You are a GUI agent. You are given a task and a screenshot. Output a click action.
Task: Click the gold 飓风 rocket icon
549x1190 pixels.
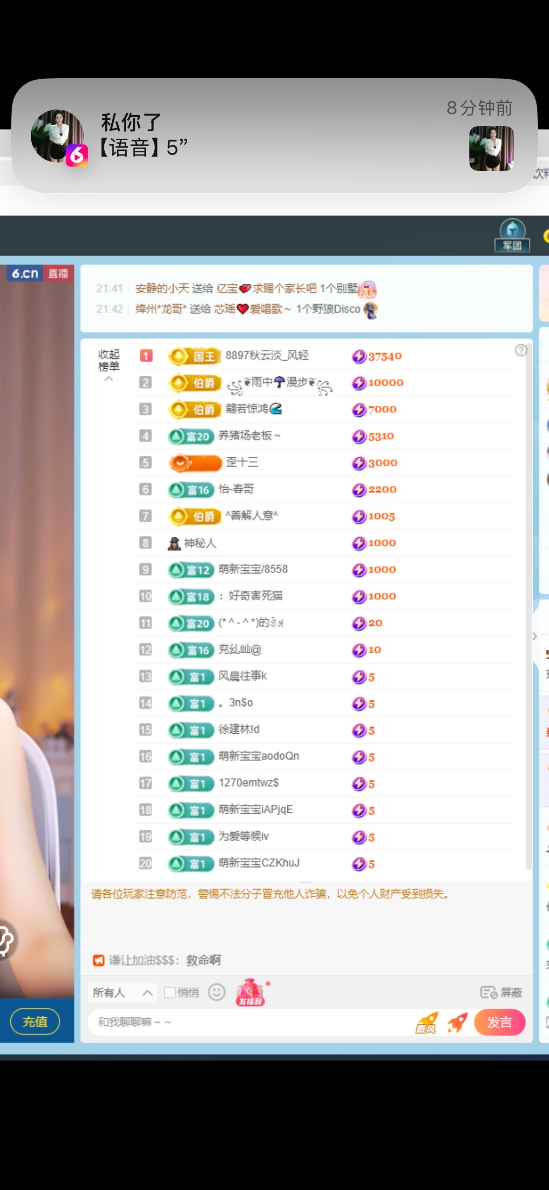[x=427, y=1022]
